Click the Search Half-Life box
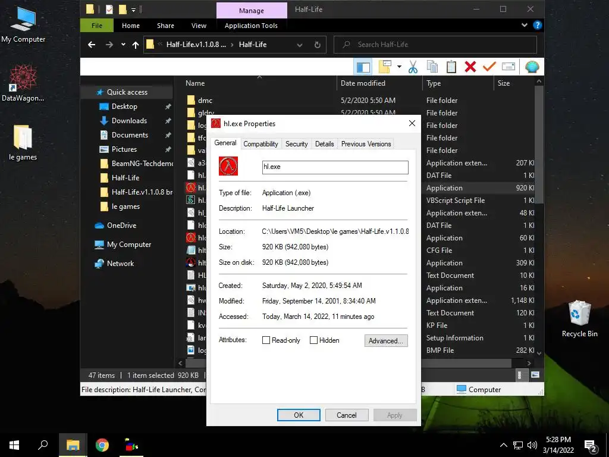Screen dimensions: 609x457 point(435,45)
